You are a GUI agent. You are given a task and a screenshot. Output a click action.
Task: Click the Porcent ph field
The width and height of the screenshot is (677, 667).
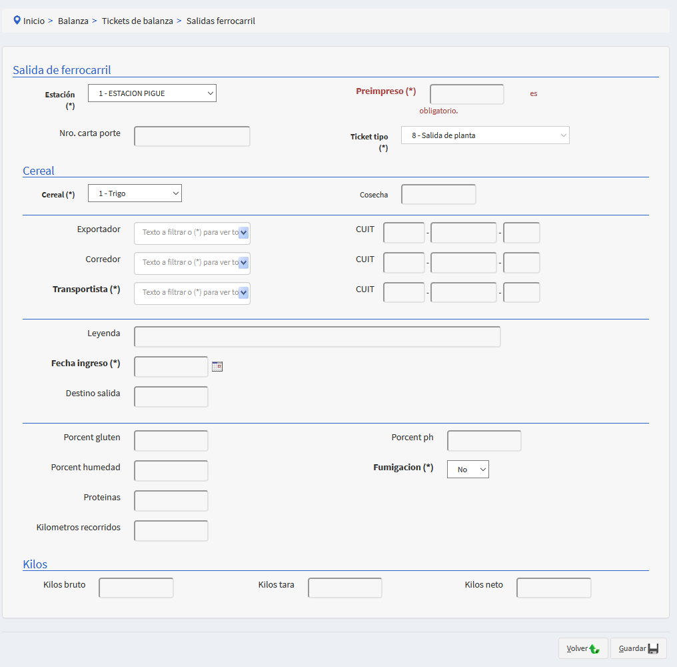pyautogui.click(x=484, y=441)
